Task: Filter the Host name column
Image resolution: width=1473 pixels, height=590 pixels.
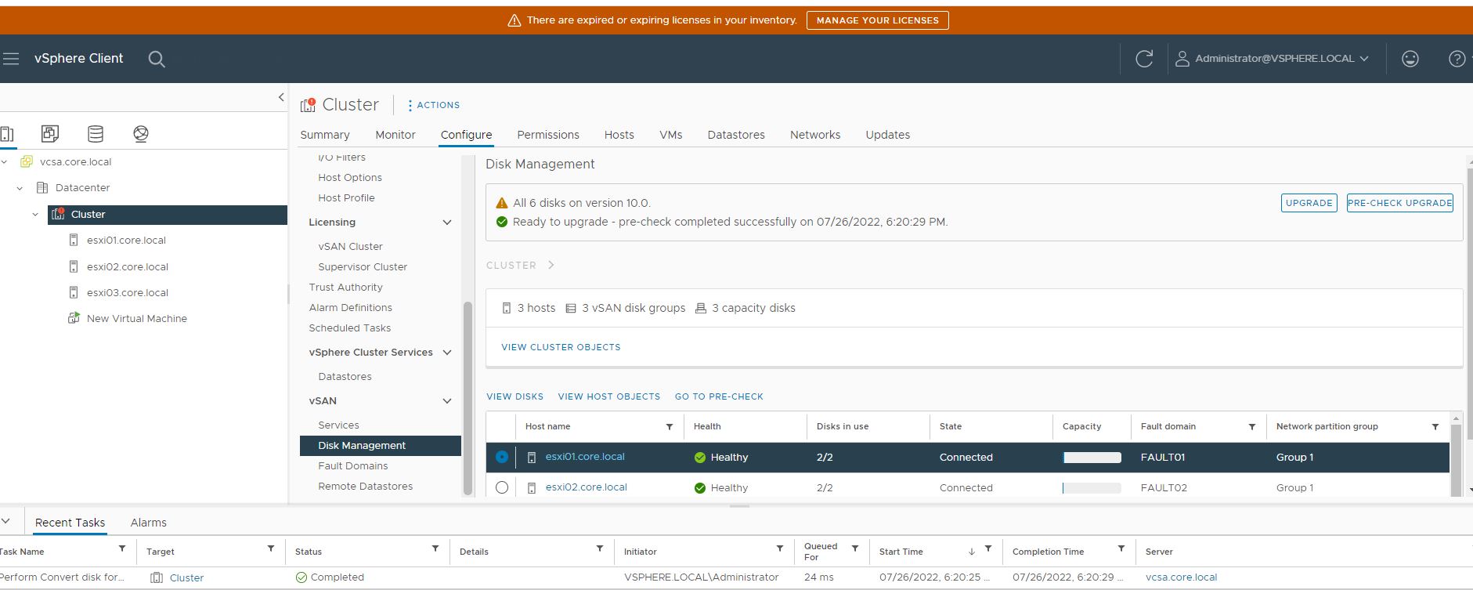Action: coord(670,427)
